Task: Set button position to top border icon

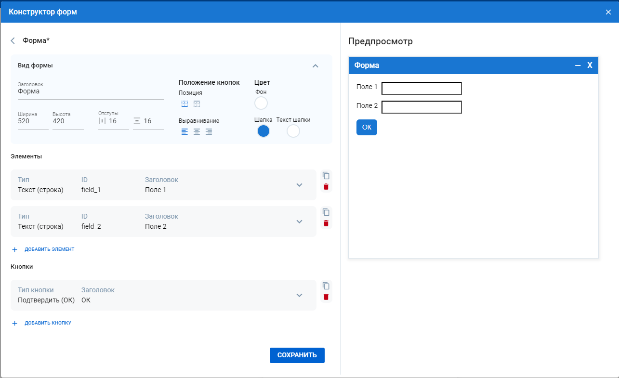Action: click(197, 104)
